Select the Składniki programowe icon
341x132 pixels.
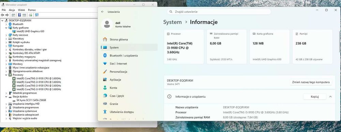(10, 93)
